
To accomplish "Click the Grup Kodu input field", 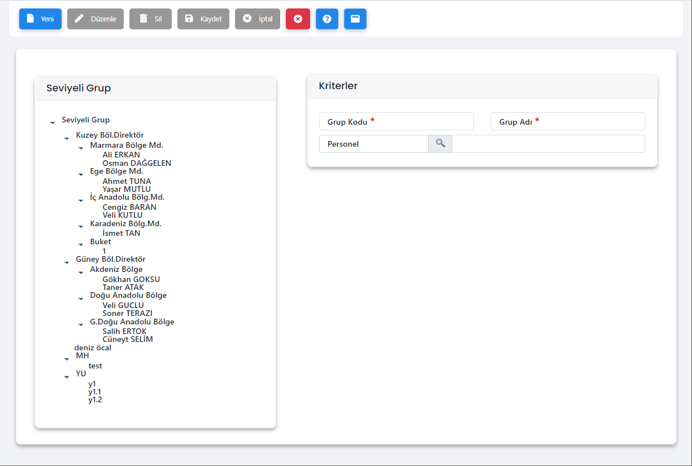I will point(397,121).
